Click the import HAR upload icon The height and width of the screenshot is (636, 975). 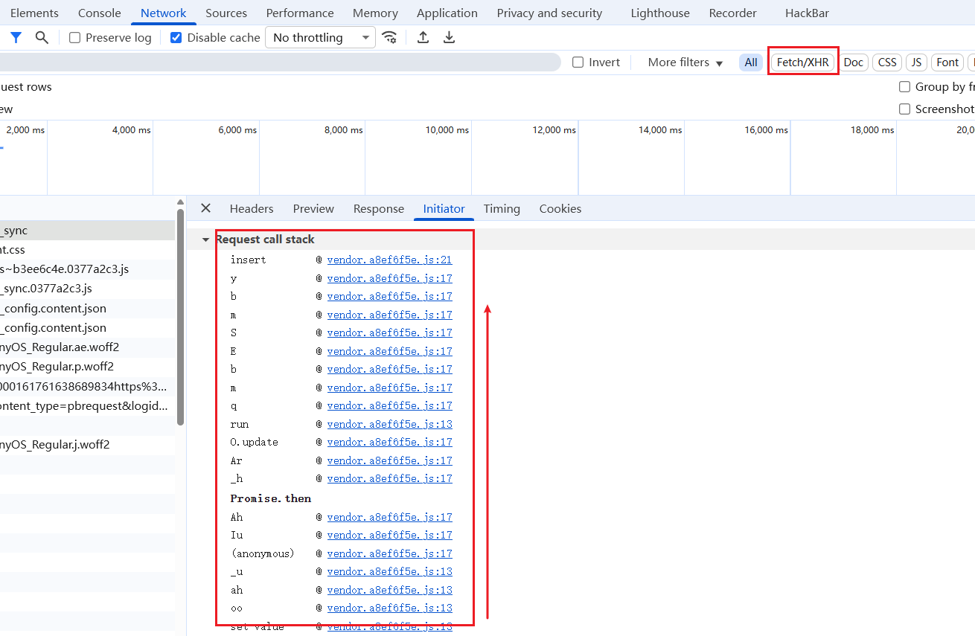click(x=423, y=37)
